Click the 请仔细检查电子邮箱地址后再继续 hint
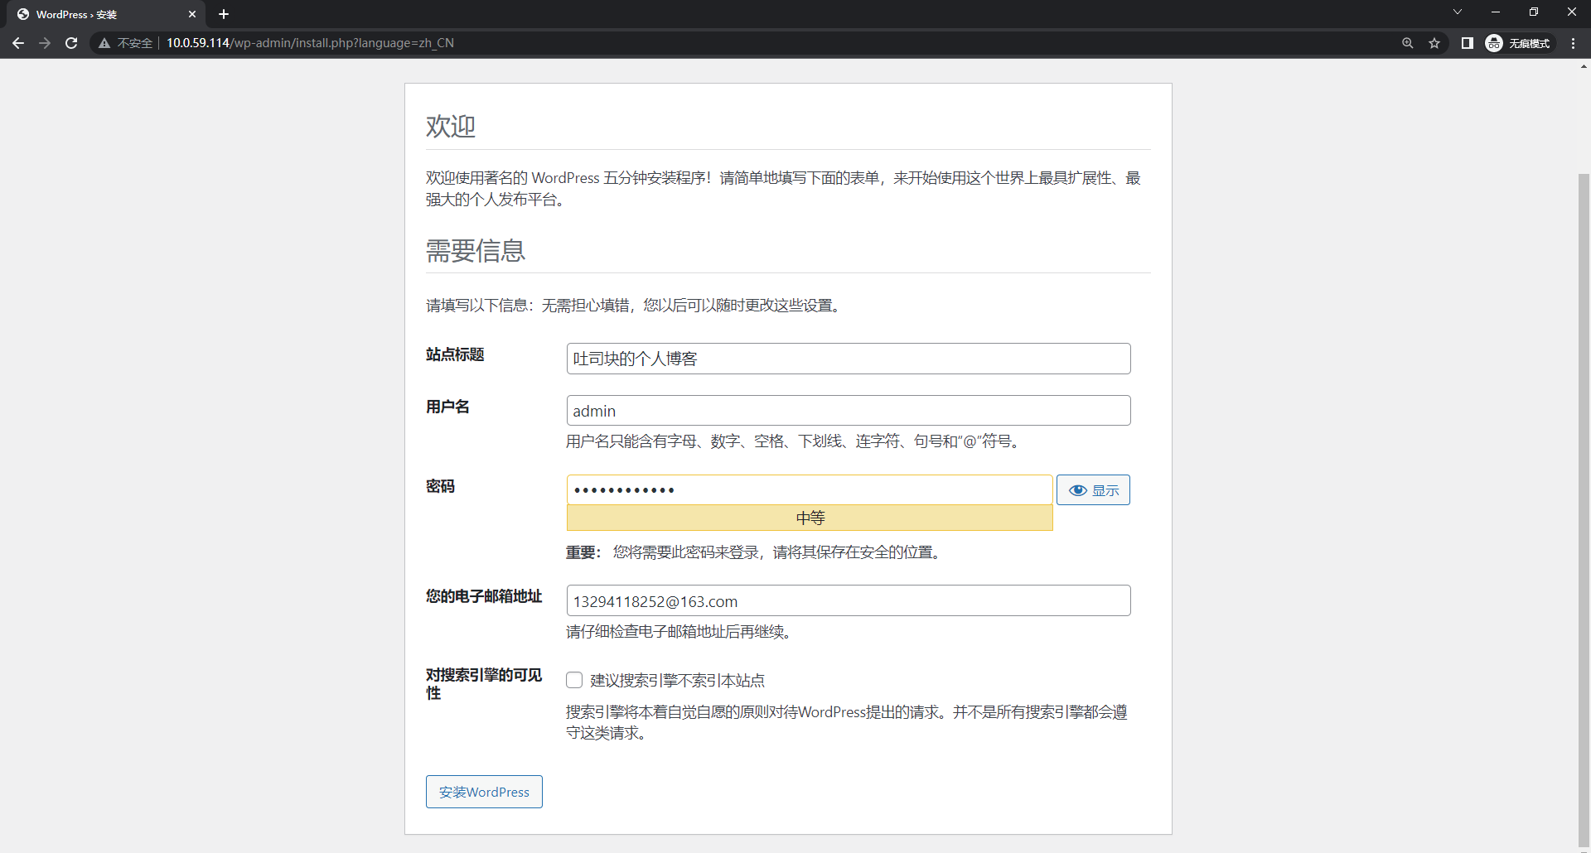 [680, 632]
